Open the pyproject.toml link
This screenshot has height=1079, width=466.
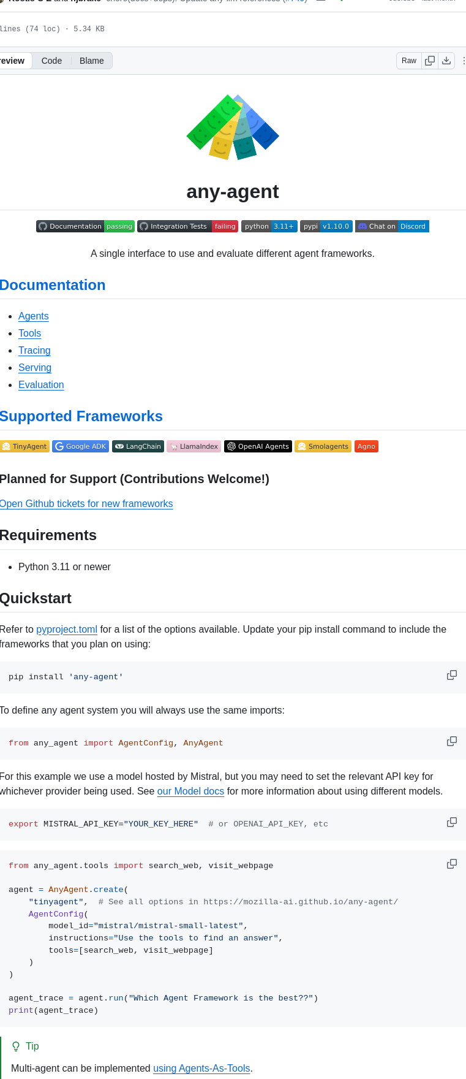click(66, 629)
